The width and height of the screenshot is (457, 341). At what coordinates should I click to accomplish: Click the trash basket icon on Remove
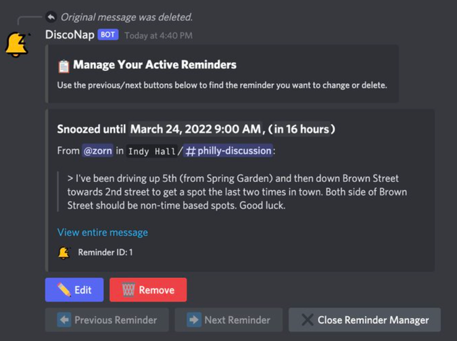(128, 290)
